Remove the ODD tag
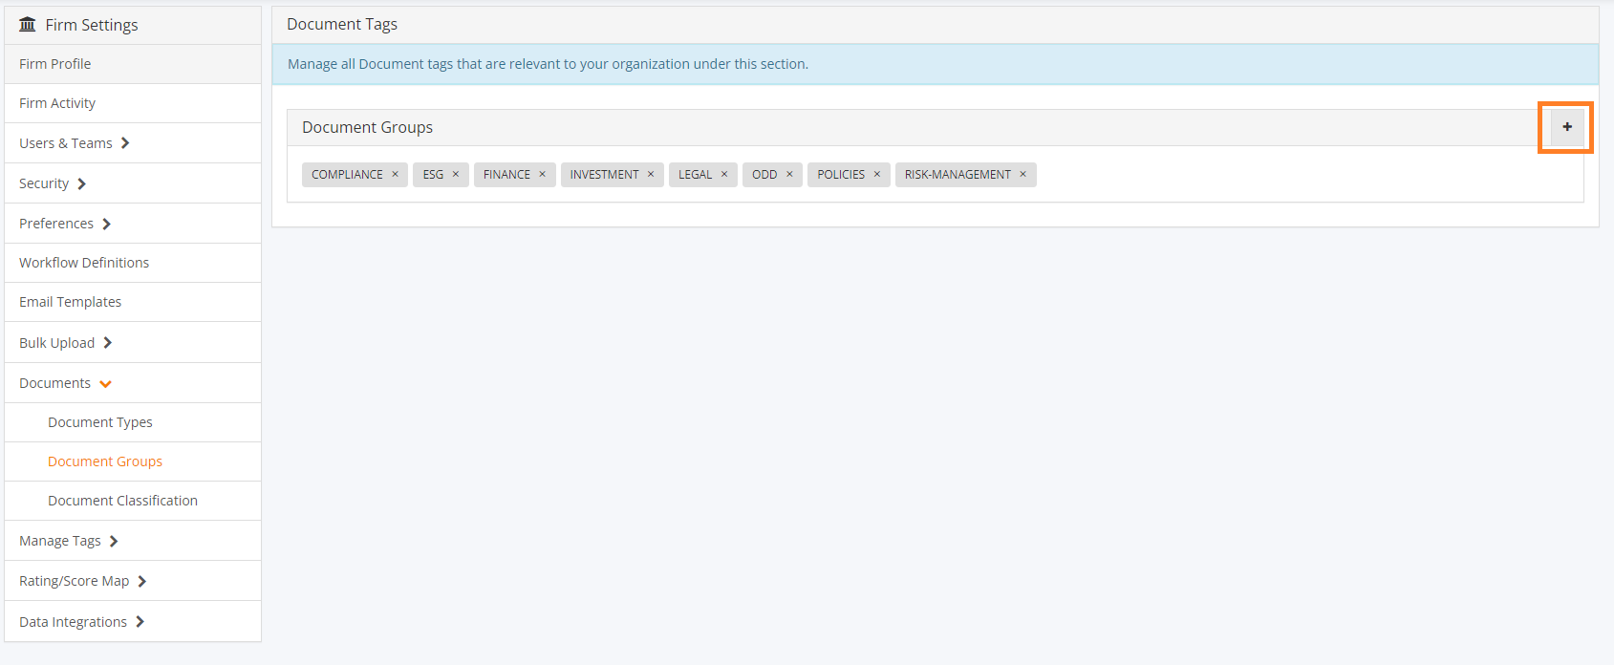The width and height of the screenshot is (1614, 665). tap(789, 174)
